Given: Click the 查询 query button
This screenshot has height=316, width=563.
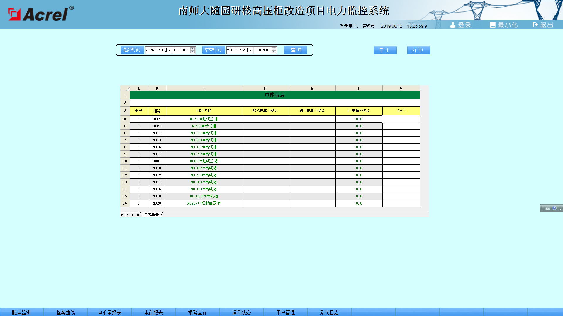Looking at the screenshot, I should (x=296, y=50).
